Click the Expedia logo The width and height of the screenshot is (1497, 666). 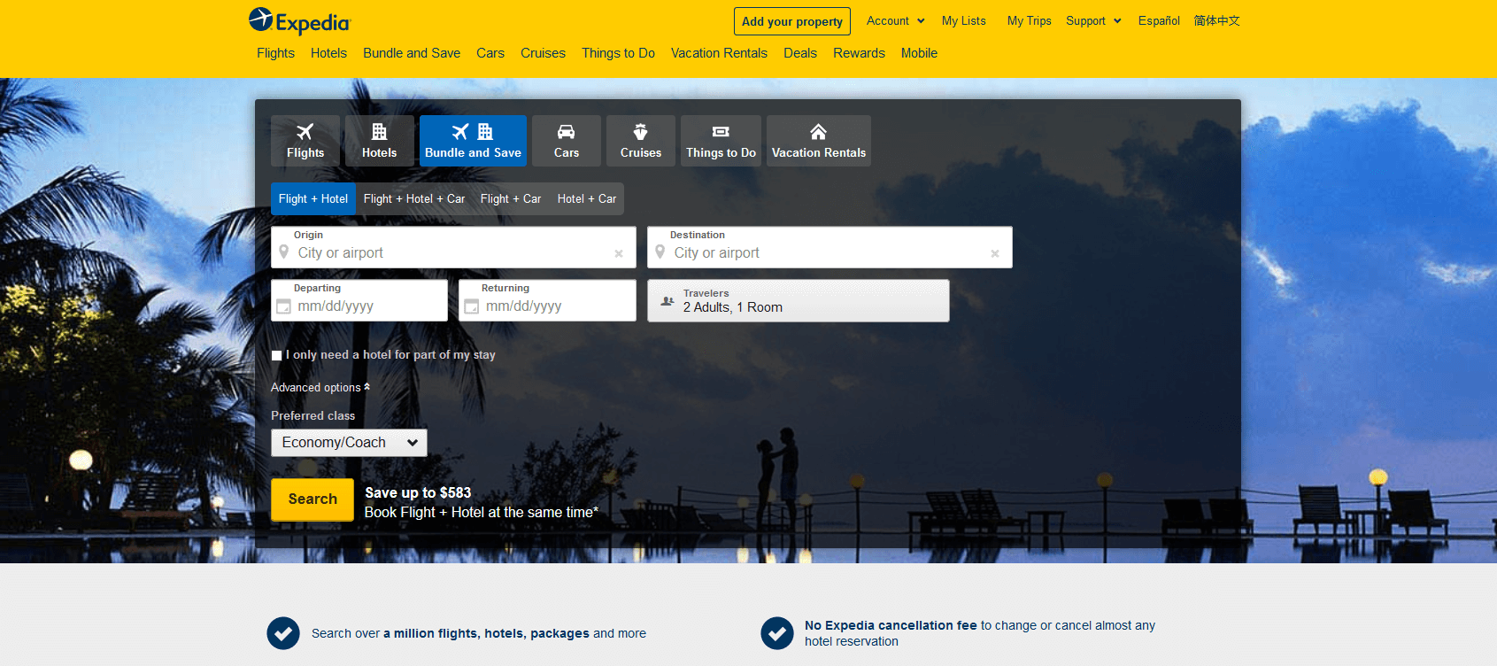(x=299, y=20)
